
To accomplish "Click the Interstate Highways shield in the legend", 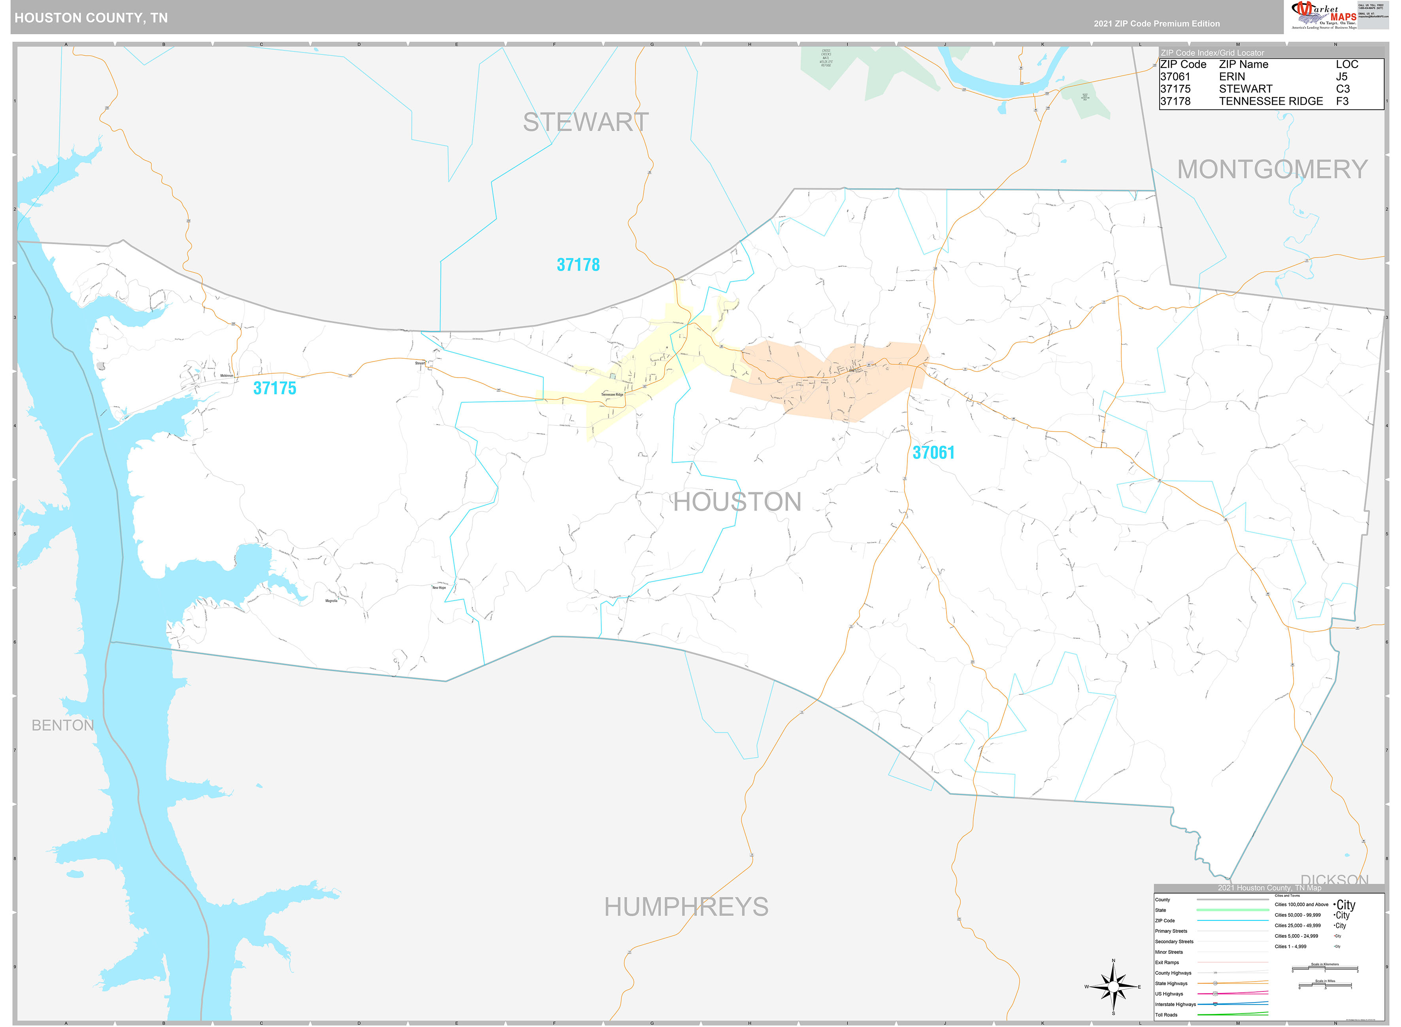I will click(1215, 1004).
